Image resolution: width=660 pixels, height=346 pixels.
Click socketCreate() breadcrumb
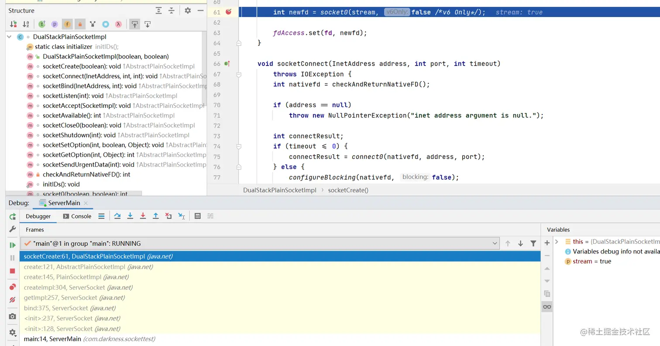coord(348,190)
